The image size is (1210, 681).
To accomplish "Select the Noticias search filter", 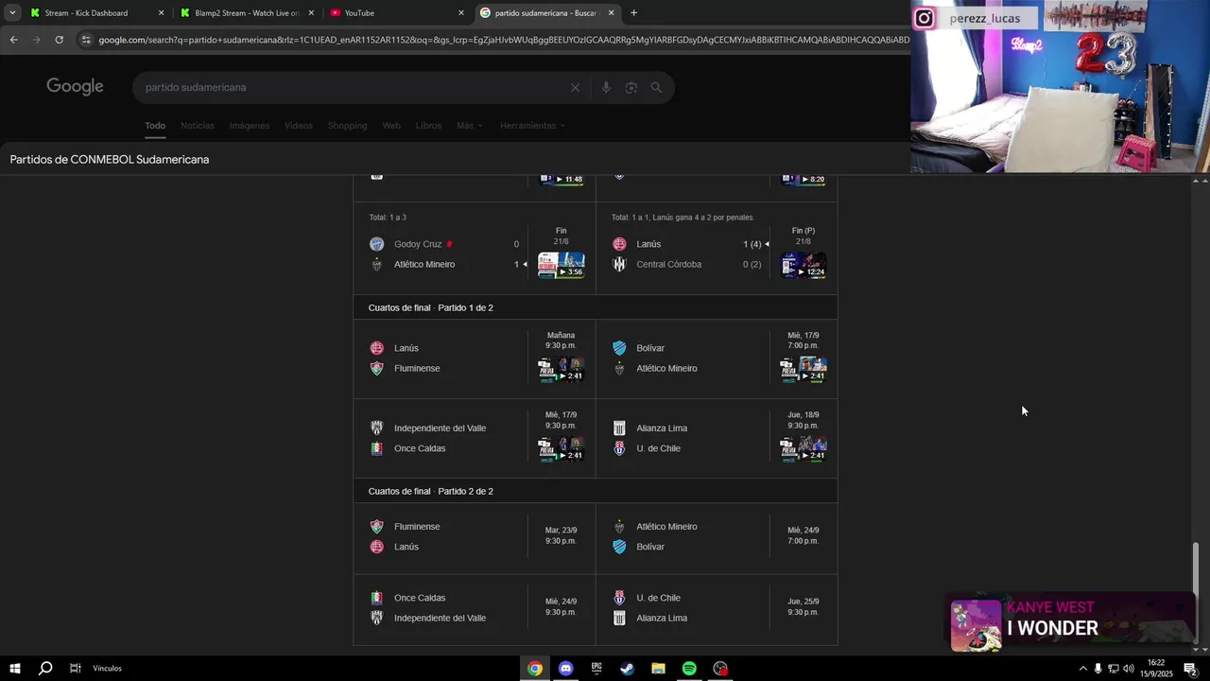I will (198, 126).
